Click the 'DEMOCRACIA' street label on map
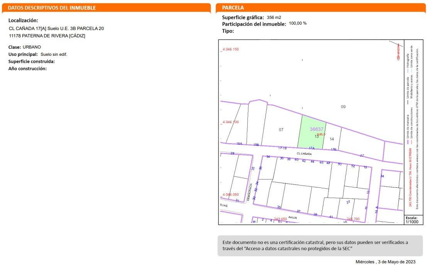Image resolution: width=428 pixels, height=266 pixels. tap(249, 192)
